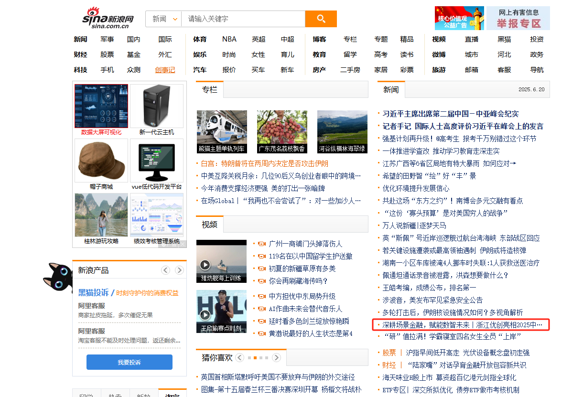This screenshot has width=583, height=397.
Task: Click the date 2025.6.20
Action: click(x=531, y=89)
